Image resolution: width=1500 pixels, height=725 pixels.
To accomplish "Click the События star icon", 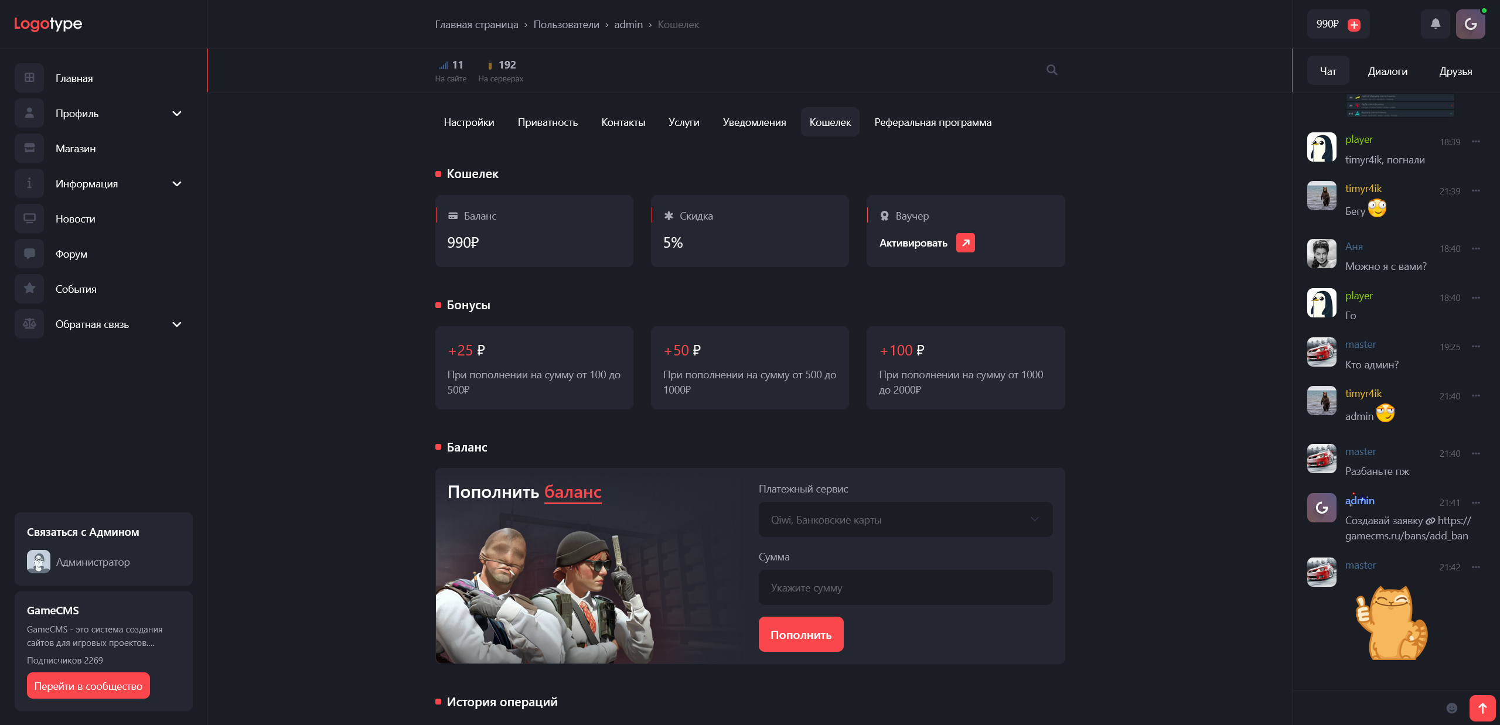I will [x=29, y=289].
